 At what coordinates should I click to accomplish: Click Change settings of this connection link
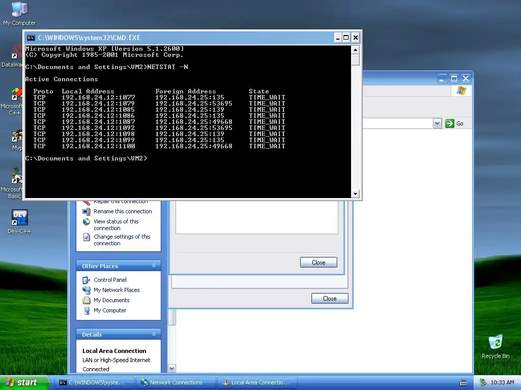click(x=122, y=240)
